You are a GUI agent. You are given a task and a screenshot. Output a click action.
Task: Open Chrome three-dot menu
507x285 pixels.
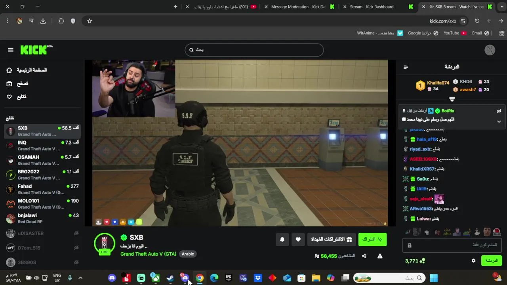(7, 21)
